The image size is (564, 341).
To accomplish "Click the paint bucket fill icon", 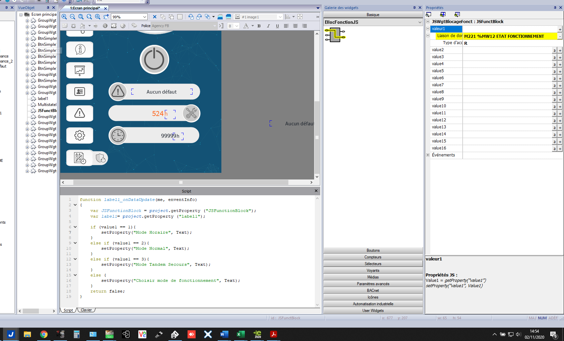I will coord(83,26).
